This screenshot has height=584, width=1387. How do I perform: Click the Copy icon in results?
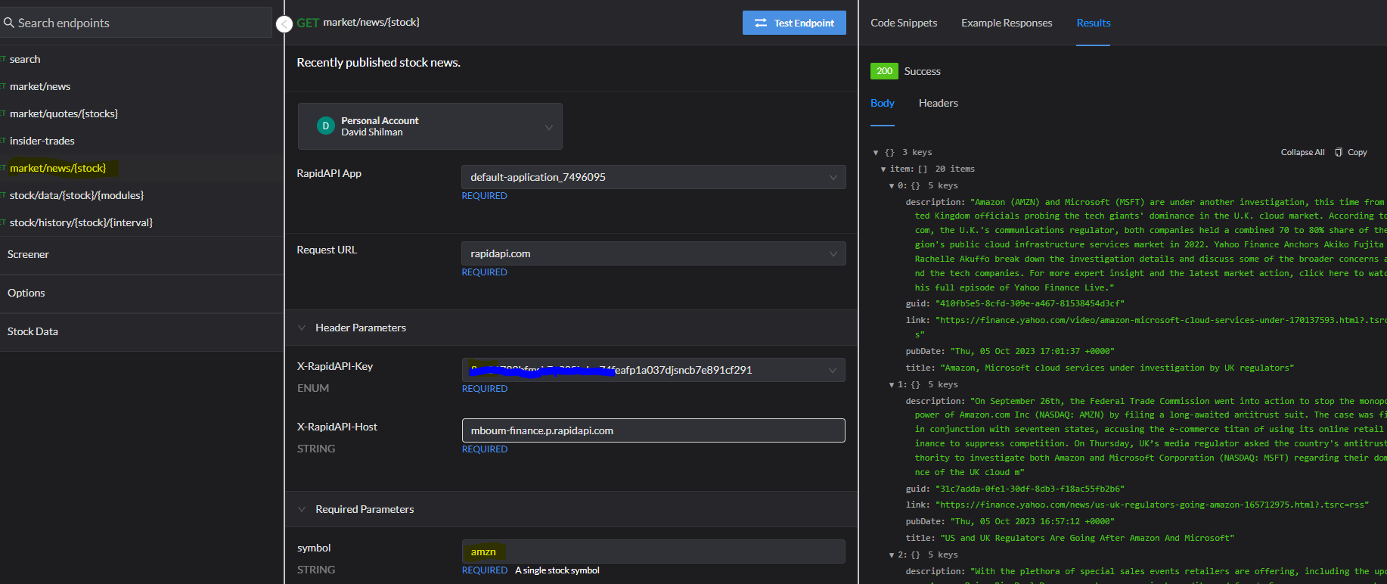click(1338, 152)
